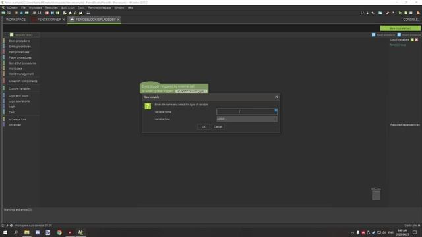Click Export procedure button
Image resolution: width=422 pixels, height=237 pixels.
pyautogui.click(x=383, y=35)
